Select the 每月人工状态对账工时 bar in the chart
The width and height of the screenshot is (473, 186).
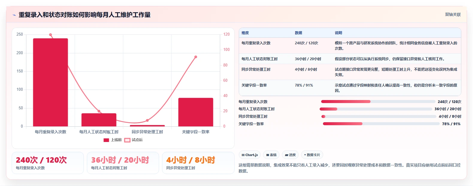pos(99,120)
